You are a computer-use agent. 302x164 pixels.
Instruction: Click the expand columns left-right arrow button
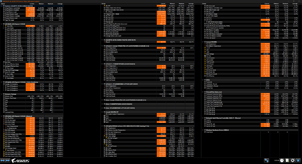coord(3,161)
